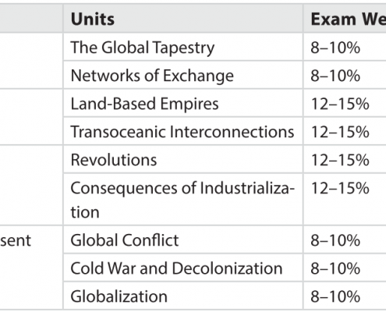Image resolution: width=386 pixels, height=312 pixels.
Task: Click 8–10% weighting for Global Tapestry
Action: [335, 48]
